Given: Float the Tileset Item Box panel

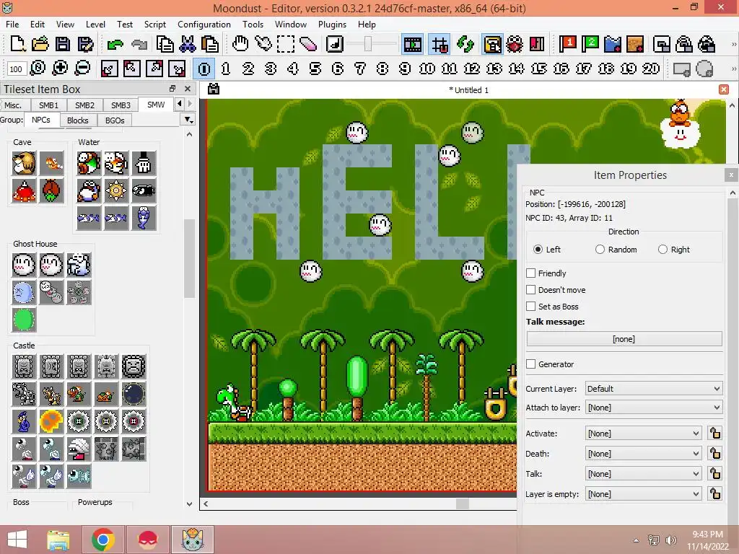Looking at the screenshot, I should pos(172,89).
